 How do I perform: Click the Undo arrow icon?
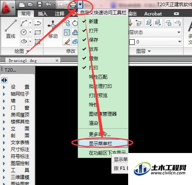point(48,5)
